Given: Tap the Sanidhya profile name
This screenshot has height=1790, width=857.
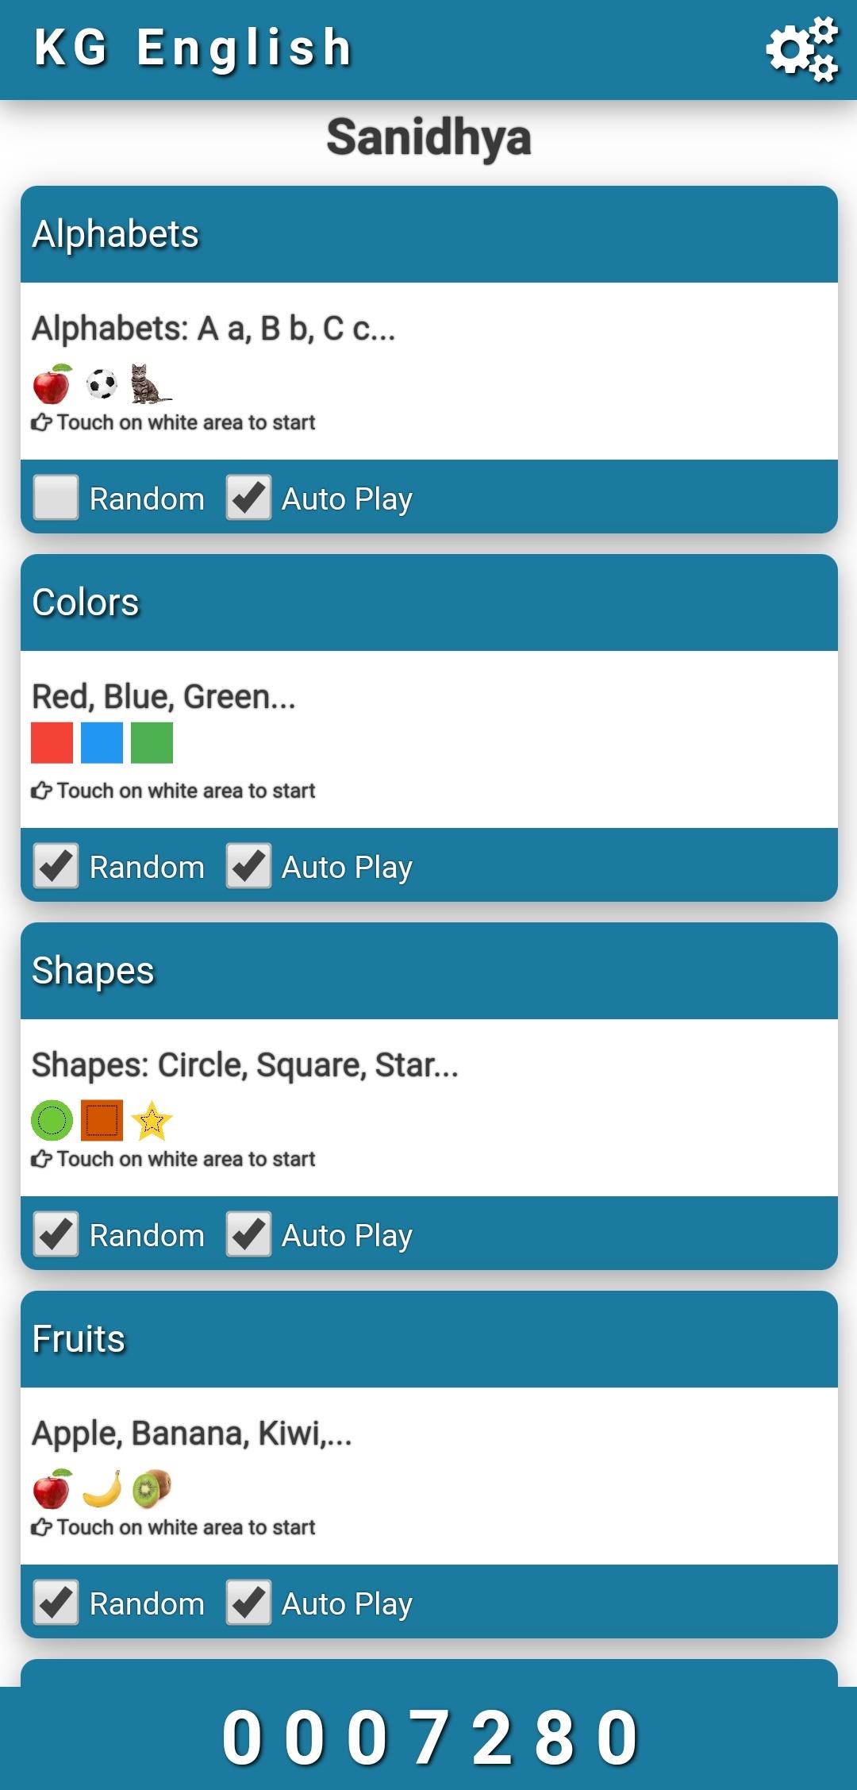Looking at the screenshot, I should click(x=428, y=138).
